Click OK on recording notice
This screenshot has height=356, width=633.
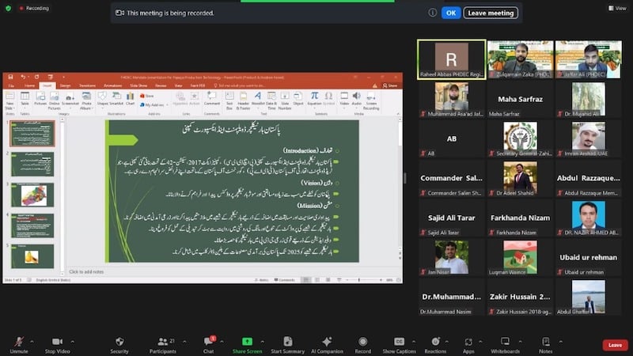[450, 13]
